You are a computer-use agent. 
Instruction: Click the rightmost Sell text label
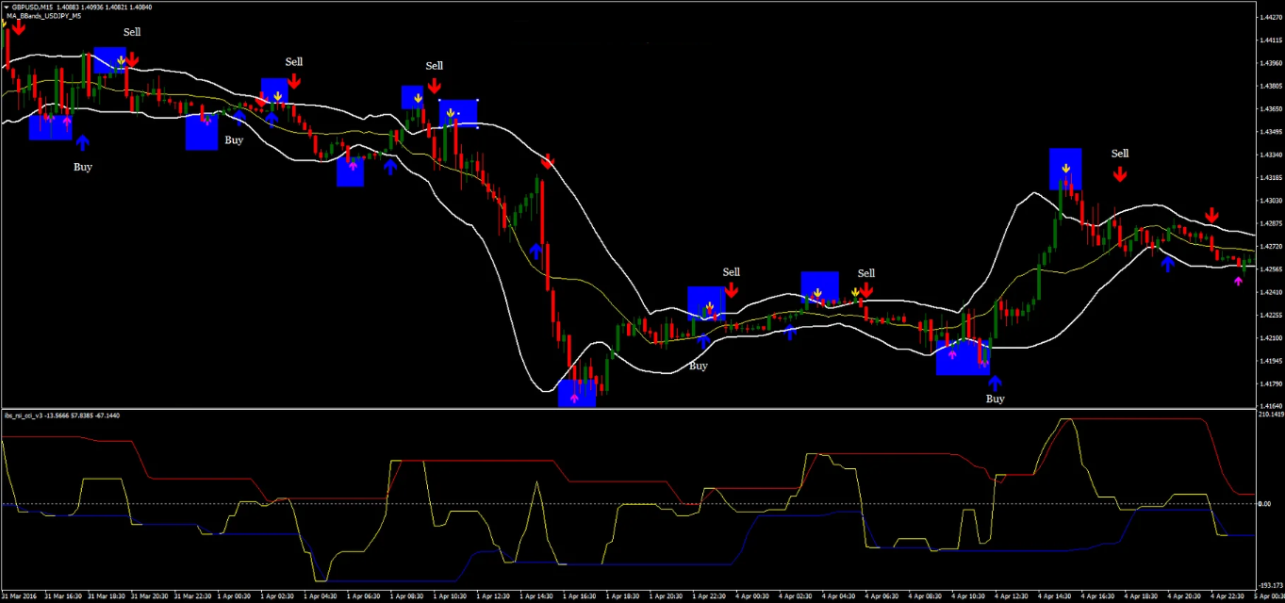(x=1119, y=154)
